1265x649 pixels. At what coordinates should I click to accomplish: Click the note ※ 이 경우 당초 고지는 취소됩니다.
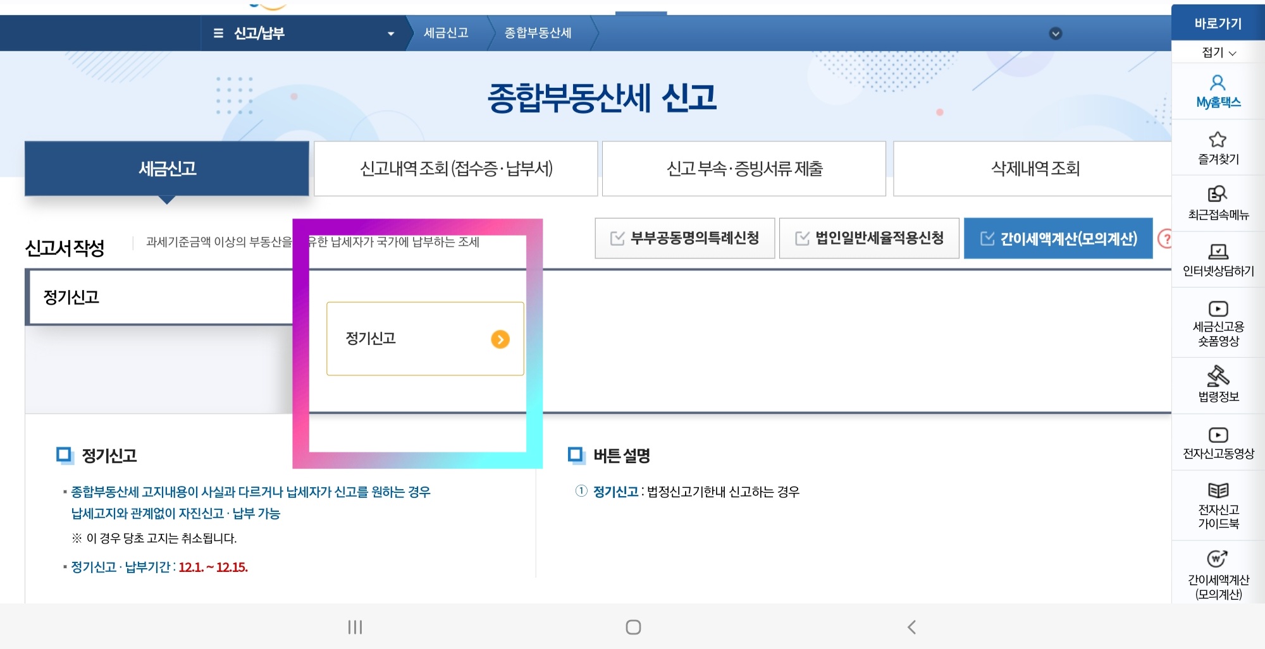point(154,538)
